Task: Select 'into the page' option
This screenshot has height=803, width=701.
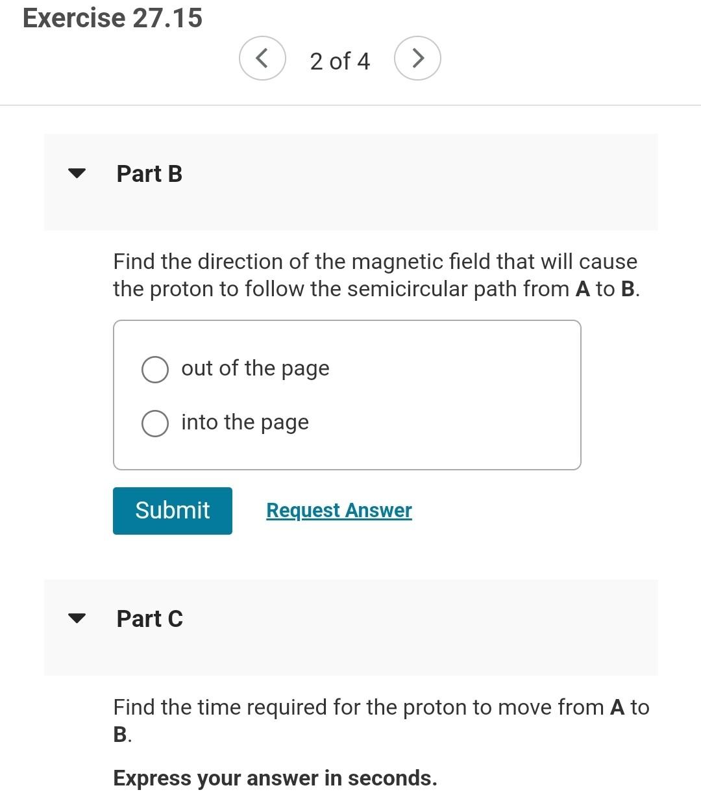Action: click(x=154, y=423)
